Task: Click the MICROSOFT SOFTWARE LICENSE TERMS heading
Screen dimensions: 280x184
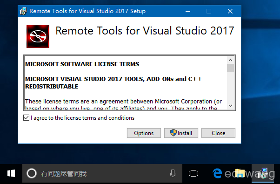Action: tap(82, 64)
